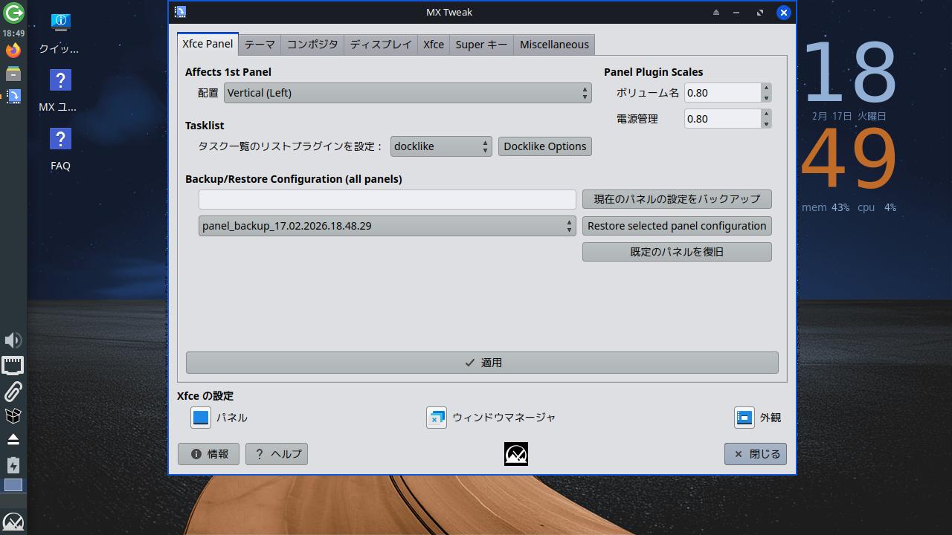Open the 外観 appearance settings
Image resolution: width=952 pixels, height=535 pixels.
click(x=744, y=418)
